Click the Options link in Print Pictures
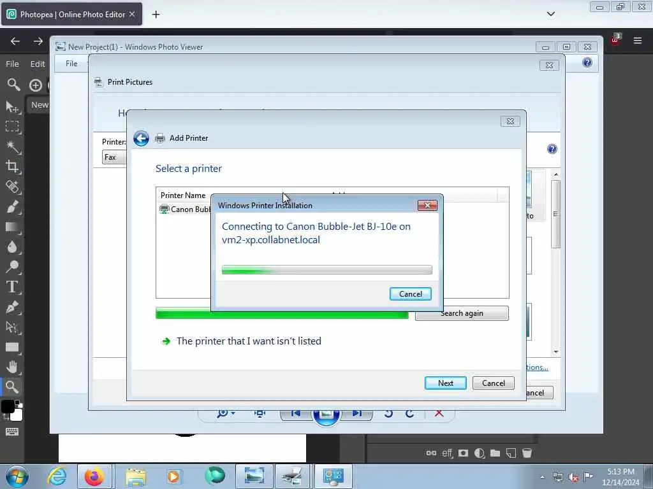 [x=537, y=367]
